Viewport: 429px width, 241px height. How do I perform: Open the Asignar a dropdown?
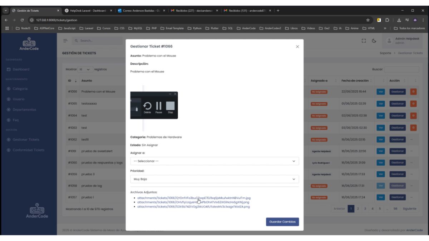214,161
